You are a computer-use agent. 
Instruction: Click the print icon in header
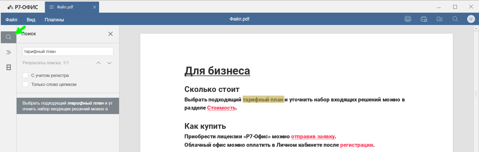[408, 19]
